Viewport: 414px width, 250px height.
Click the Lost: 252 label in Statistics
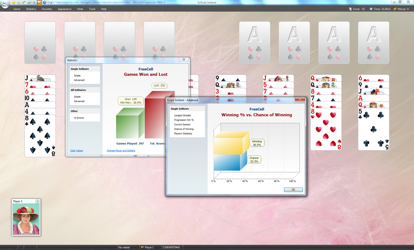[x=159, y=85]
